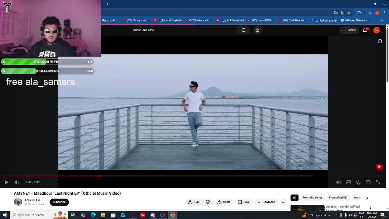Open the YouTube account avatar menu
Viewport: 389px width, 219px height.
click(377, 30)
